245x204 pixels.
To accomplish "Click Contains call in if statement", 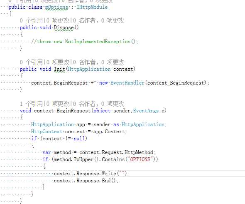I will (x=113, y=159).
